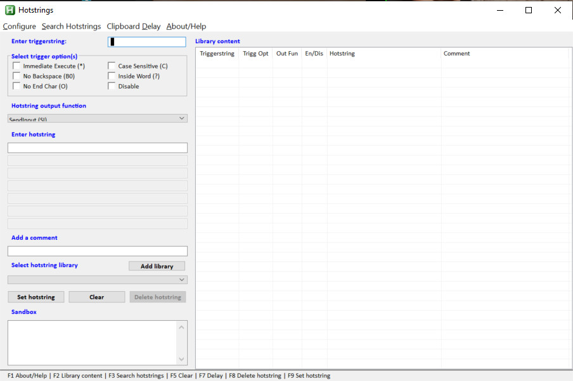Click the Sandbox scrollbar down arrow
The image size is (573, 381).
tap(182, 359)
